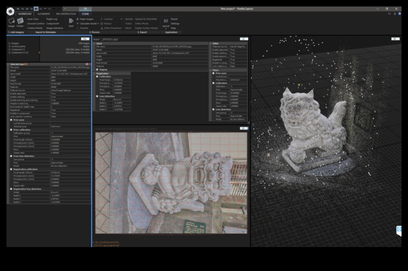Expand the Images tree node
The image size is (408, 271).
[9, 43]
